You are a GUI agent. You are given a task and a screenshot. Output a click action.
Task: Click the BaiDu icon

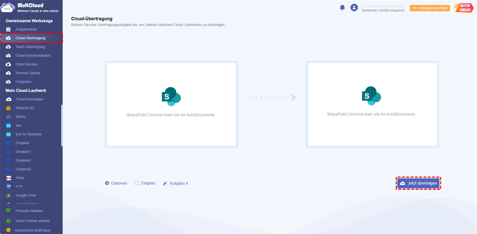(x=8, y=117)
